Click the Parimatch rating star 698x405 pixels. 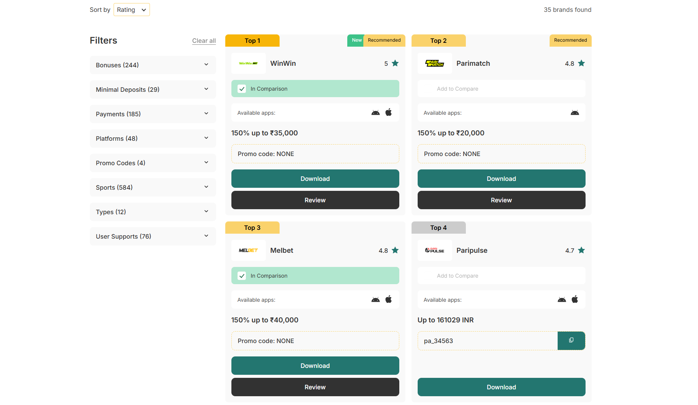pyautogui.click(x=581, y=63)
